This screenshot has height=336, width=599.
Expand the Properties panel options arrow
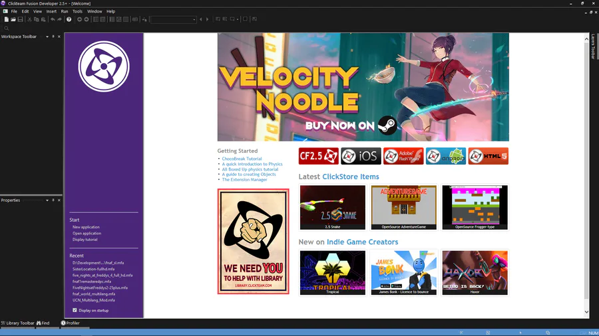pos(47,200)
